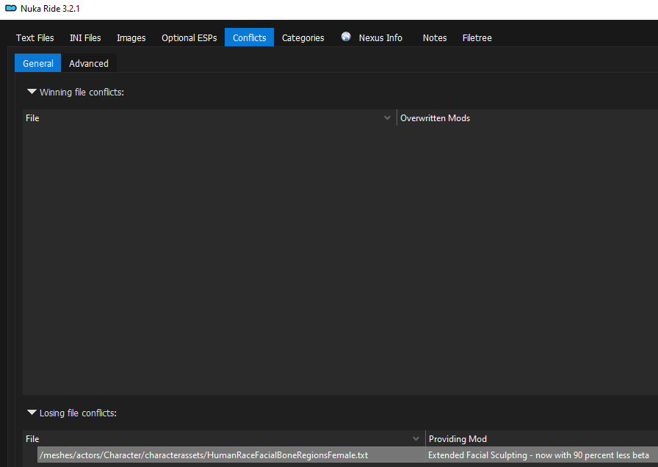
Task: Collapse the Winning file conflicts section
Action: [x=32, y=92]
